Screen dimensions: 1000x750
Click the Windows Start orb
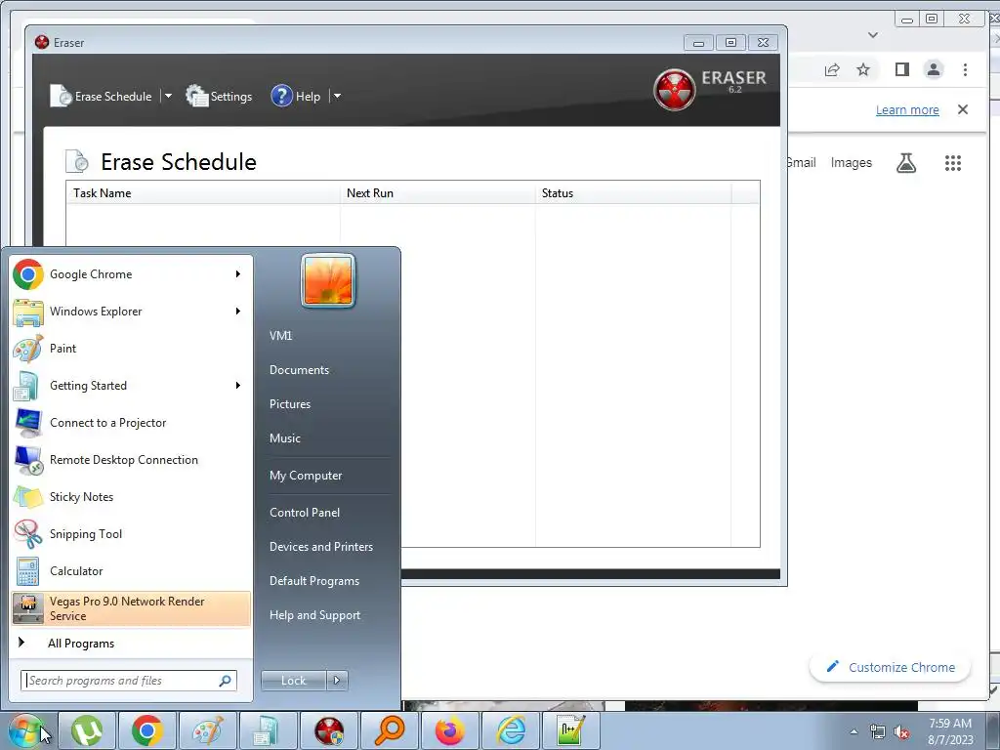pyautogui.click(x=25, y=730)
